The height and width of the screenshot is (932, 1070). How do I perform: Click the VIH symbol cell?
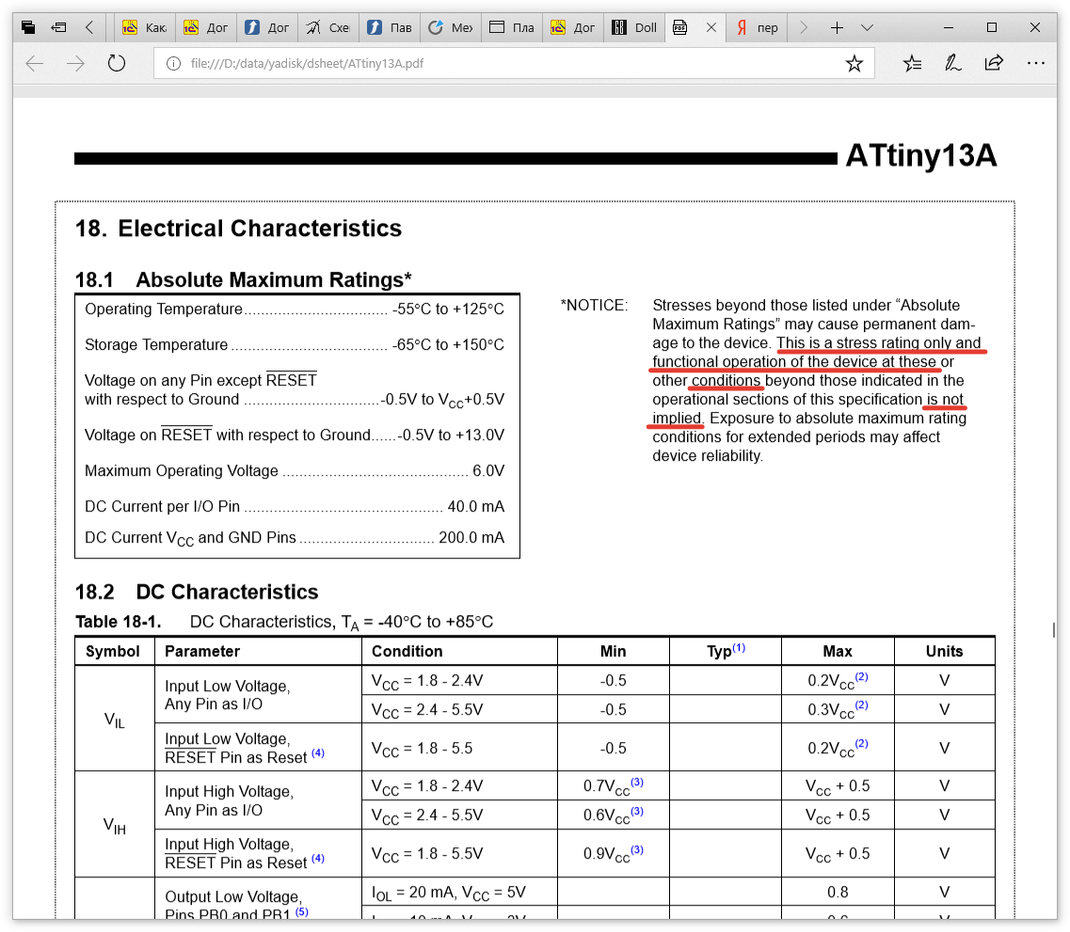pyautogui.click(x=115, y=826)
